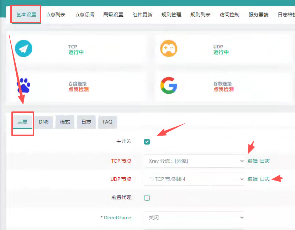The image size is (295, 230).
Task: Open the DirectGame dropdown
Action: (194, 218)
